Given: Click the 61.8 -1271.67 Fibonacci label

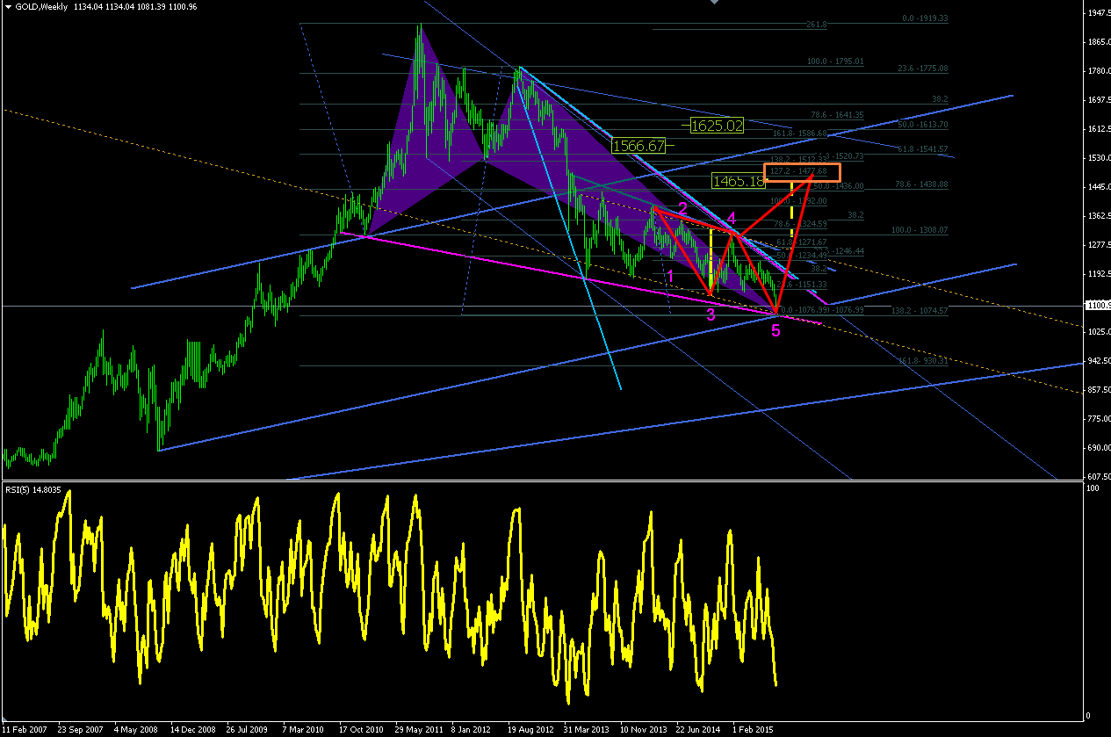Looking at the screenshot, I should pyautogui.click(x=802, y=242).
